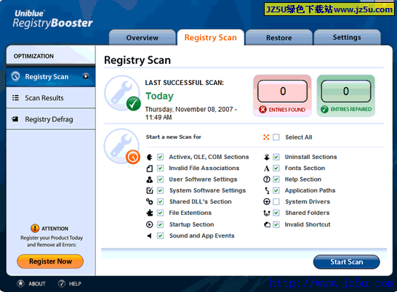Open Registry Defrag in the sidebar
Viewport: 397px width, 292px height.
pyautogui.click(x=51, y=119)
